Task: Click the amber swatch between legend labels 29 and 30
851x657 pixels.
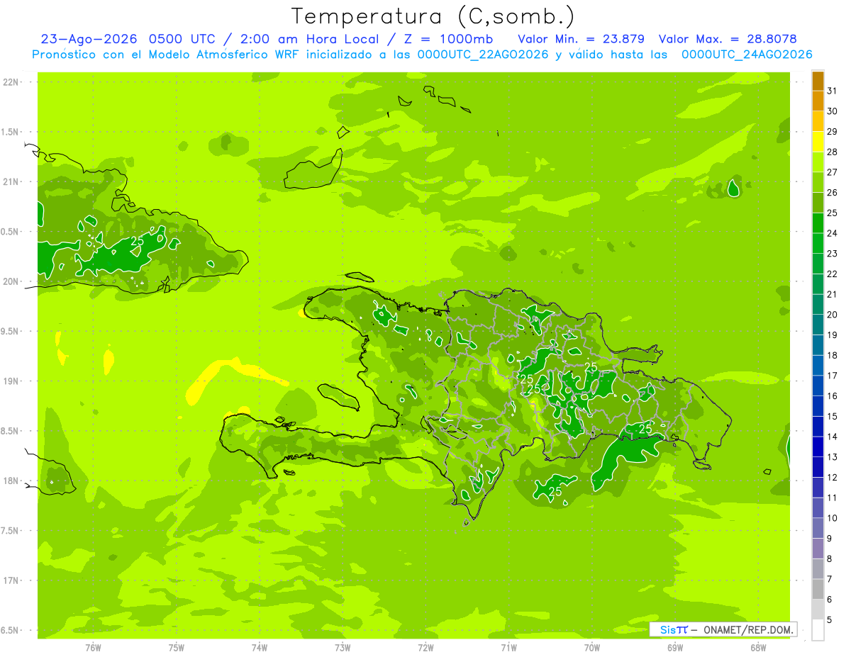Action: [818, 122]
